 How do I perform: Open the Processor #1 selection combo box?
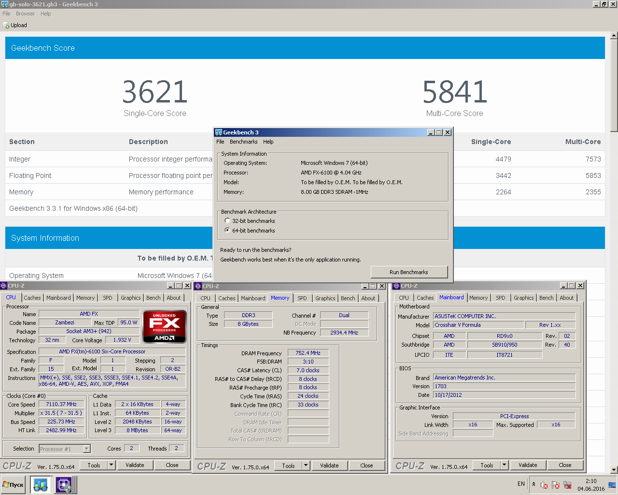(x=65, y=449)
